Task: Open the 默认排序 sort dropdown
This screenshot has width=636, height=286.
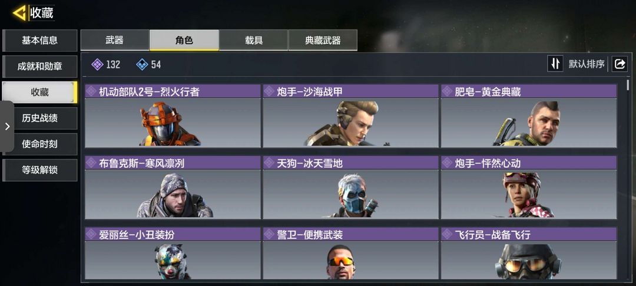Action: click(587, 64)
